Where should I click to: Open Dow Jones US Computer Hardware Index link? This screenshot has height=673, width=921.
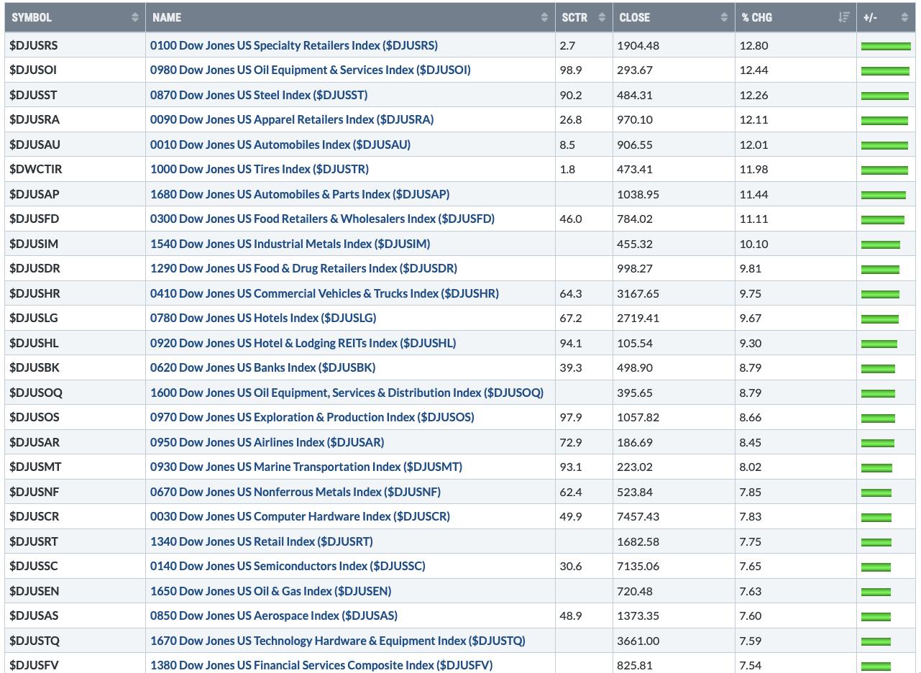tap(300, 516)
